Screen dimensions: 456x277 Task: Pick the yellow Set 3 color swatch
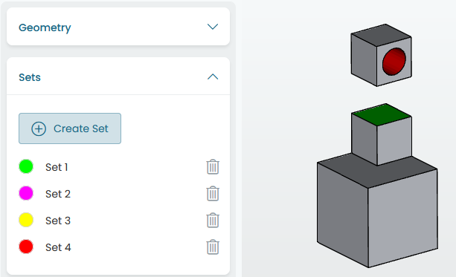[26, 220]
